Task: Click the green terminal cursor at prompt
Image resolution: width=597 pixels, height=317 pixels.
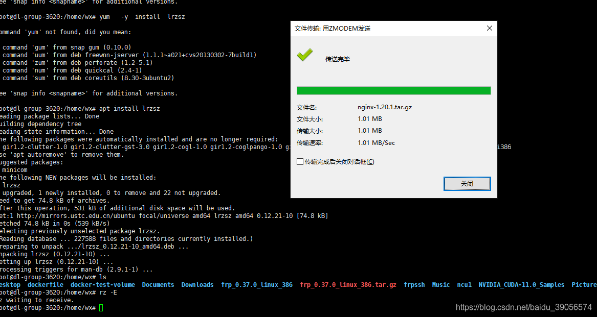Action: point(101,308)
